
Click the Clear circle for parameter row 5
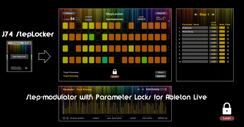tap(228, 43)
